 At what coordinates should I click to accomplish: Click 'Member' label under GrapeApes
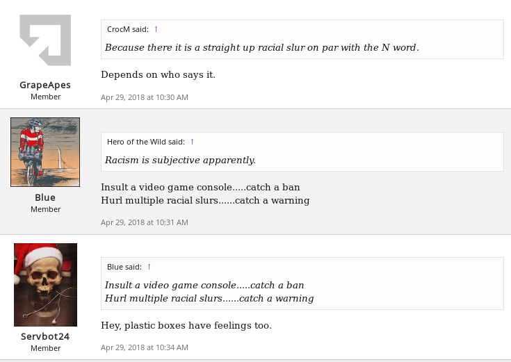tap(46, 97)
